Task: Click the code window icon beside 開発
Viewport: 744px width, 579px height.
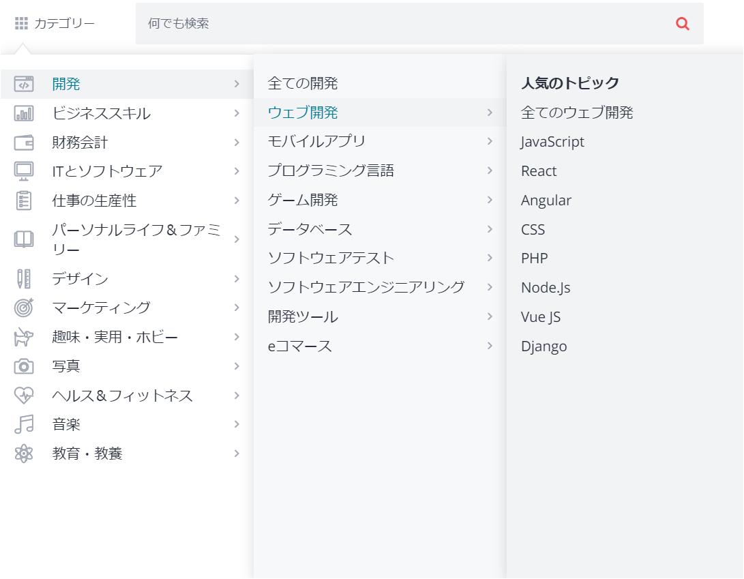Action: [24, 83]
